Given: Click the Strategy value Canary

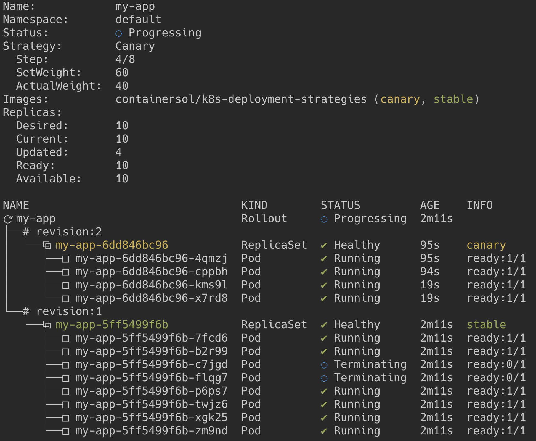Looking at the screenshot, I should coord(135,46).
